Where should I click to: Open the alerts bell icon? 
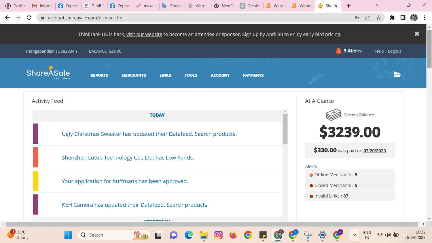click(x=338, y=51)
